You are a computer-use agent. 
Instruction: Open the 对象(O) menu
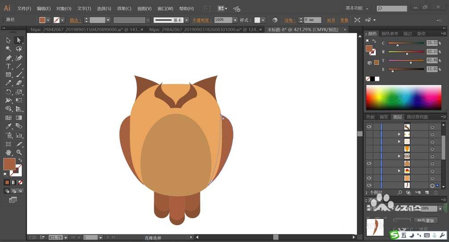coord(63,8)
